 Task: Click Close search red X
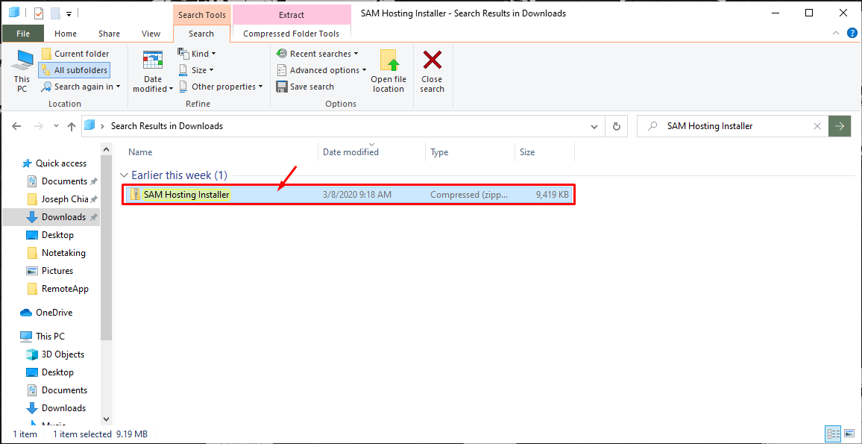coord(432,71)
